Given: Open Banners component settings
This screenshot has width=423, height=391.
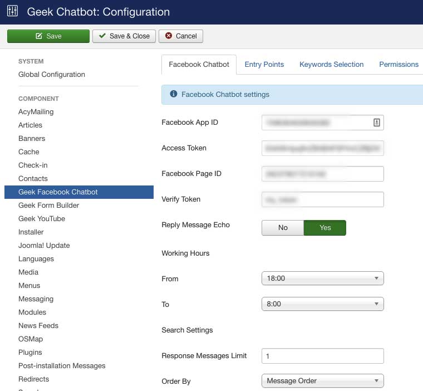Looking at the screenshot, I should [x=32, y=139].
